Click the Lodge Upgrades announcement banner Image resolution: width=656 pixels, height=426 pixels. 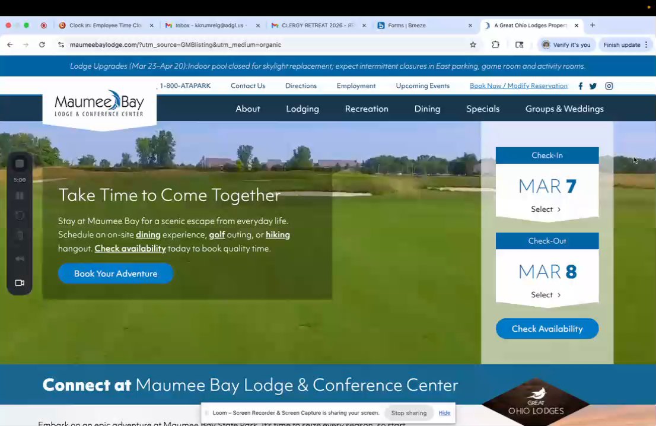tap(327, 66)
